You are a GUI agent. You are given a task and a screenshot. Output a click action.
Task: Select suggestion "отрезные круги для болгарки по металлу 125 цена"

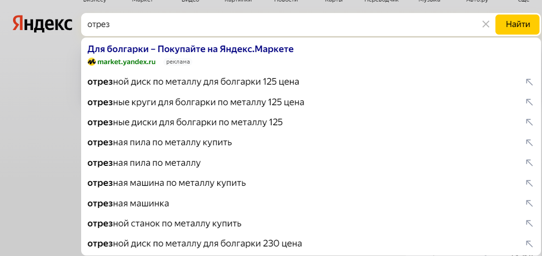(x=311, y=102)
